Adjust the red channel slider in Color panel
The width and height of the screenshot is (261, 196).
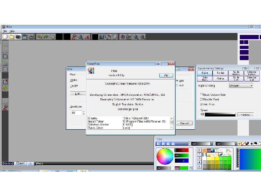coord(182,150)
